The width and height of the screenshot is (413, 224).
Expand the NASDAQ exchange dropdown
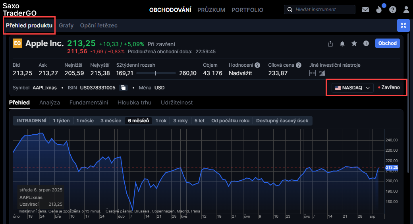[x=352, y=88]
